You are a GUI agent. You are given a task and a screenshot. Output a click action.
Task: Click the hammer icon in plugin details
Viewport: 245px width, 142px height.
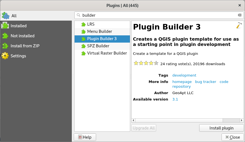[x=239, y=25]
